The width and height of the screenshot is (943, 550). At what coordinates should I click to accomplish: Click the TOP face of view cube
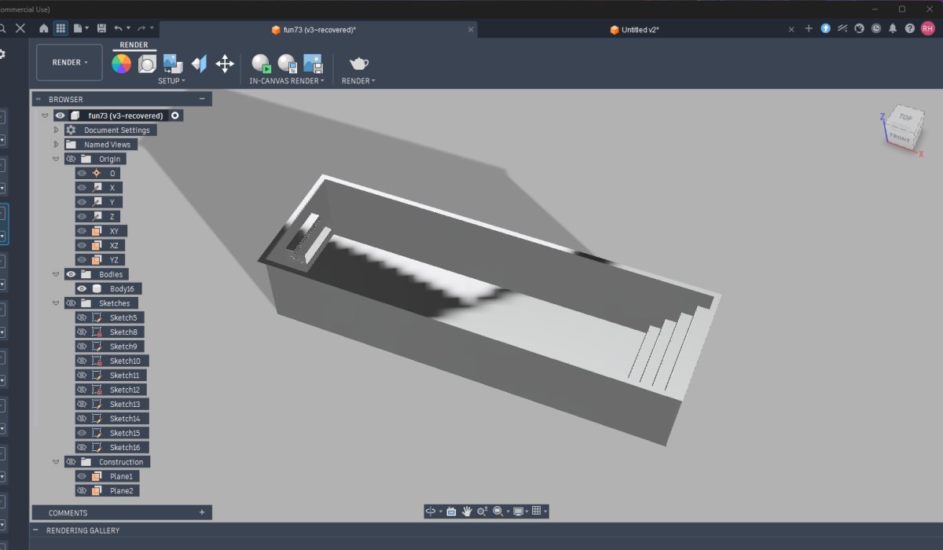click(x=905, y=117)
